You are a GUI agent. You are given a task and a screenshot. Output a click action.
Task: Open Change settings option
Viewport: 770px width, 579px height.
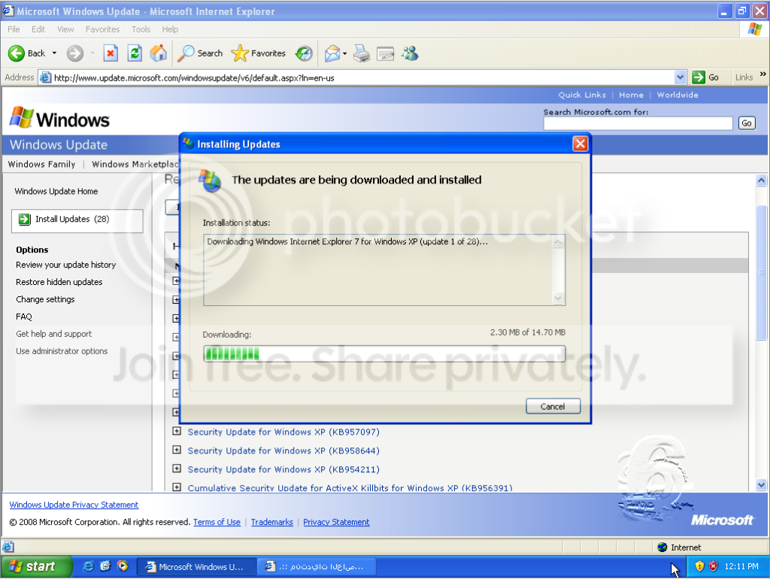coord(45,299)
